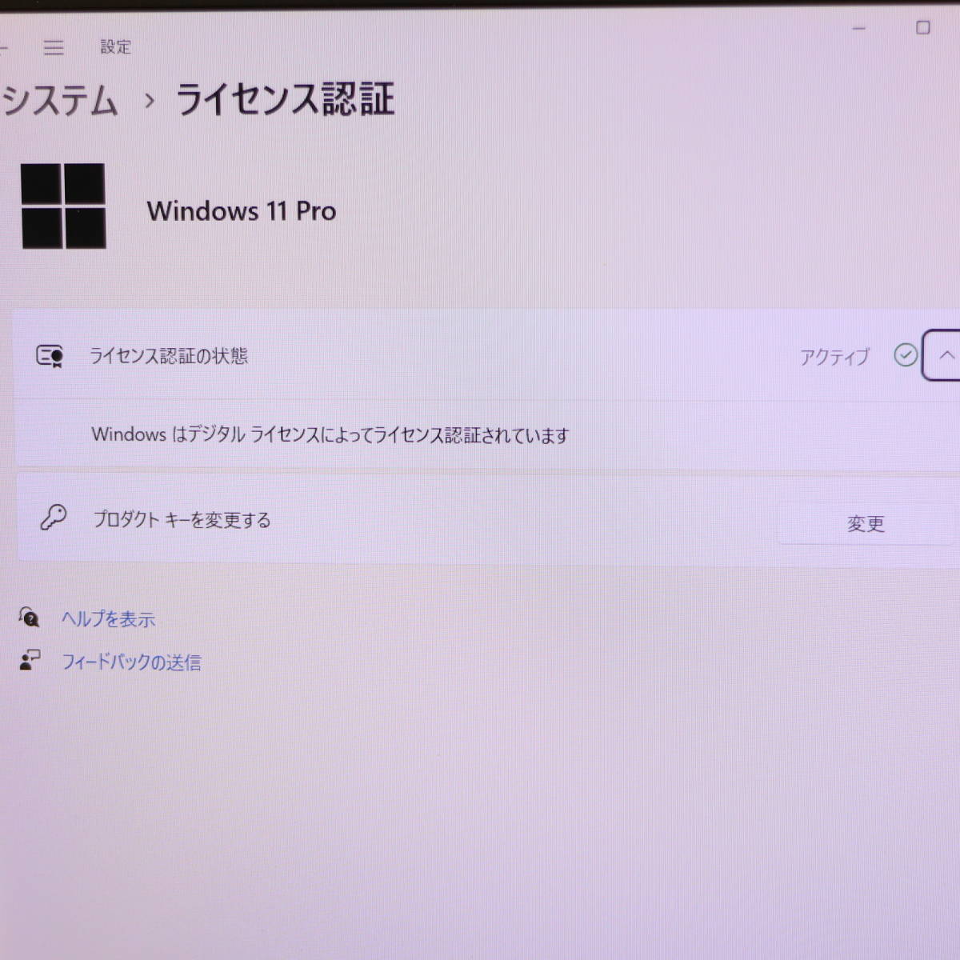Open ヘルプを表示 link
Viewport: 960px width, 960px height.
108,618
